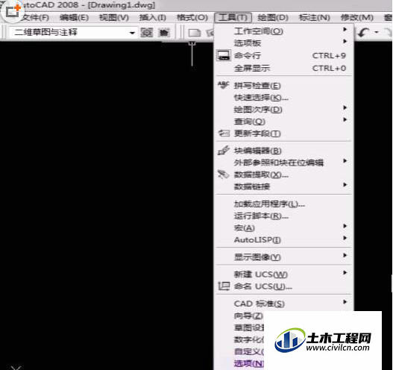Choose 全屏显示 from the Tools menu

pos(284,68)
